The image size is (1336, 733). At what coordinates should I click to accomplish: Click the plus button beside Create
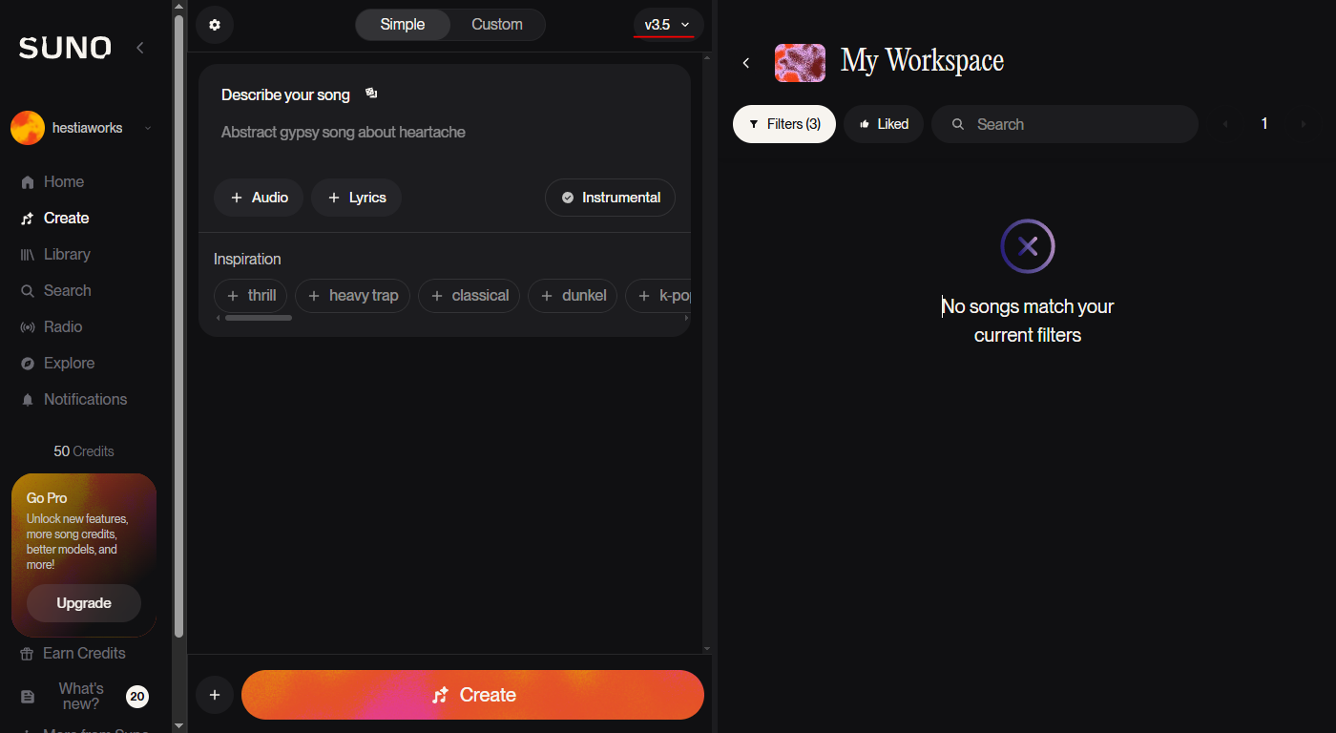(215, 695)
